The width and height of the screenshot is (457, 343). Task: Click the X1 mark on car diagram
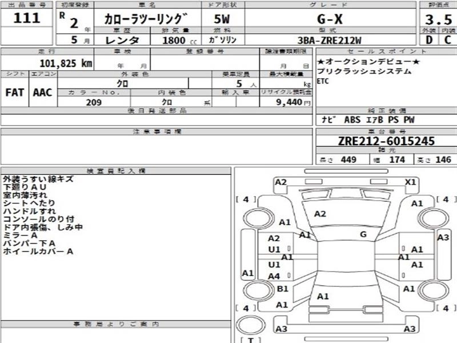click(410, 182)
